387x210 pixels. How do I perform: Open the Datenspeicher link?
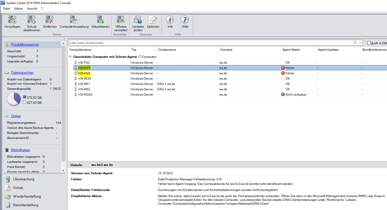click(22, 73)
